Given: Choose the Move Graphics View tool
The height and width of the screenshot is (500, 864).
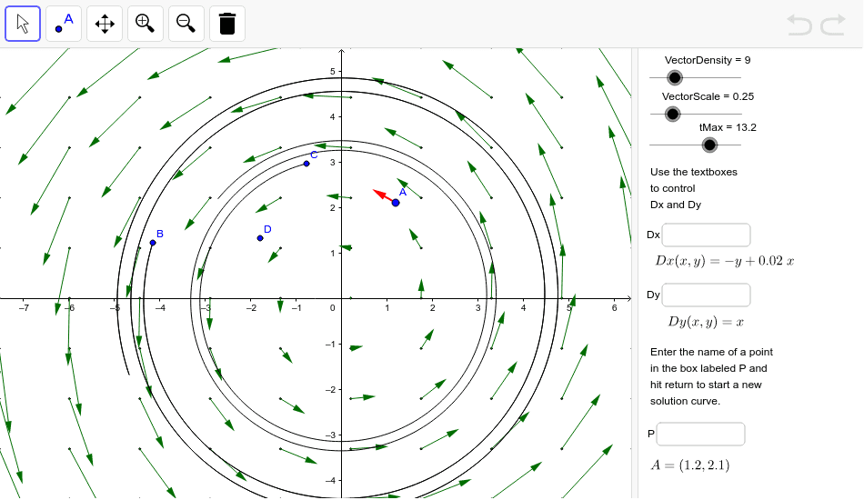Looking at the screenshot, I should pyautogui.click(x=105, y=24).
